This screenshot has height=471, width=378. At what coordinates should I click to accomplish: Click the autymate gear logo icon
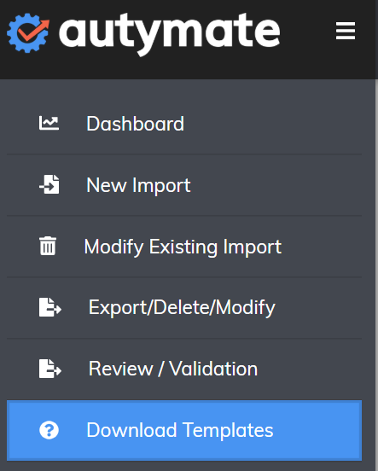click(x=28, y=32)
